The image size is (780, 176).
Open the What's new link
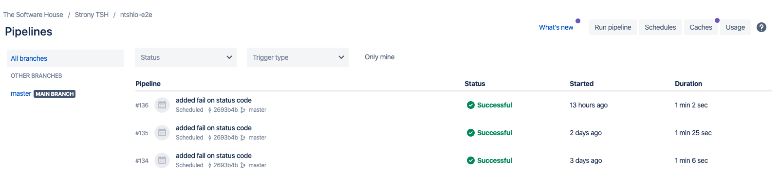pos(556,27)
